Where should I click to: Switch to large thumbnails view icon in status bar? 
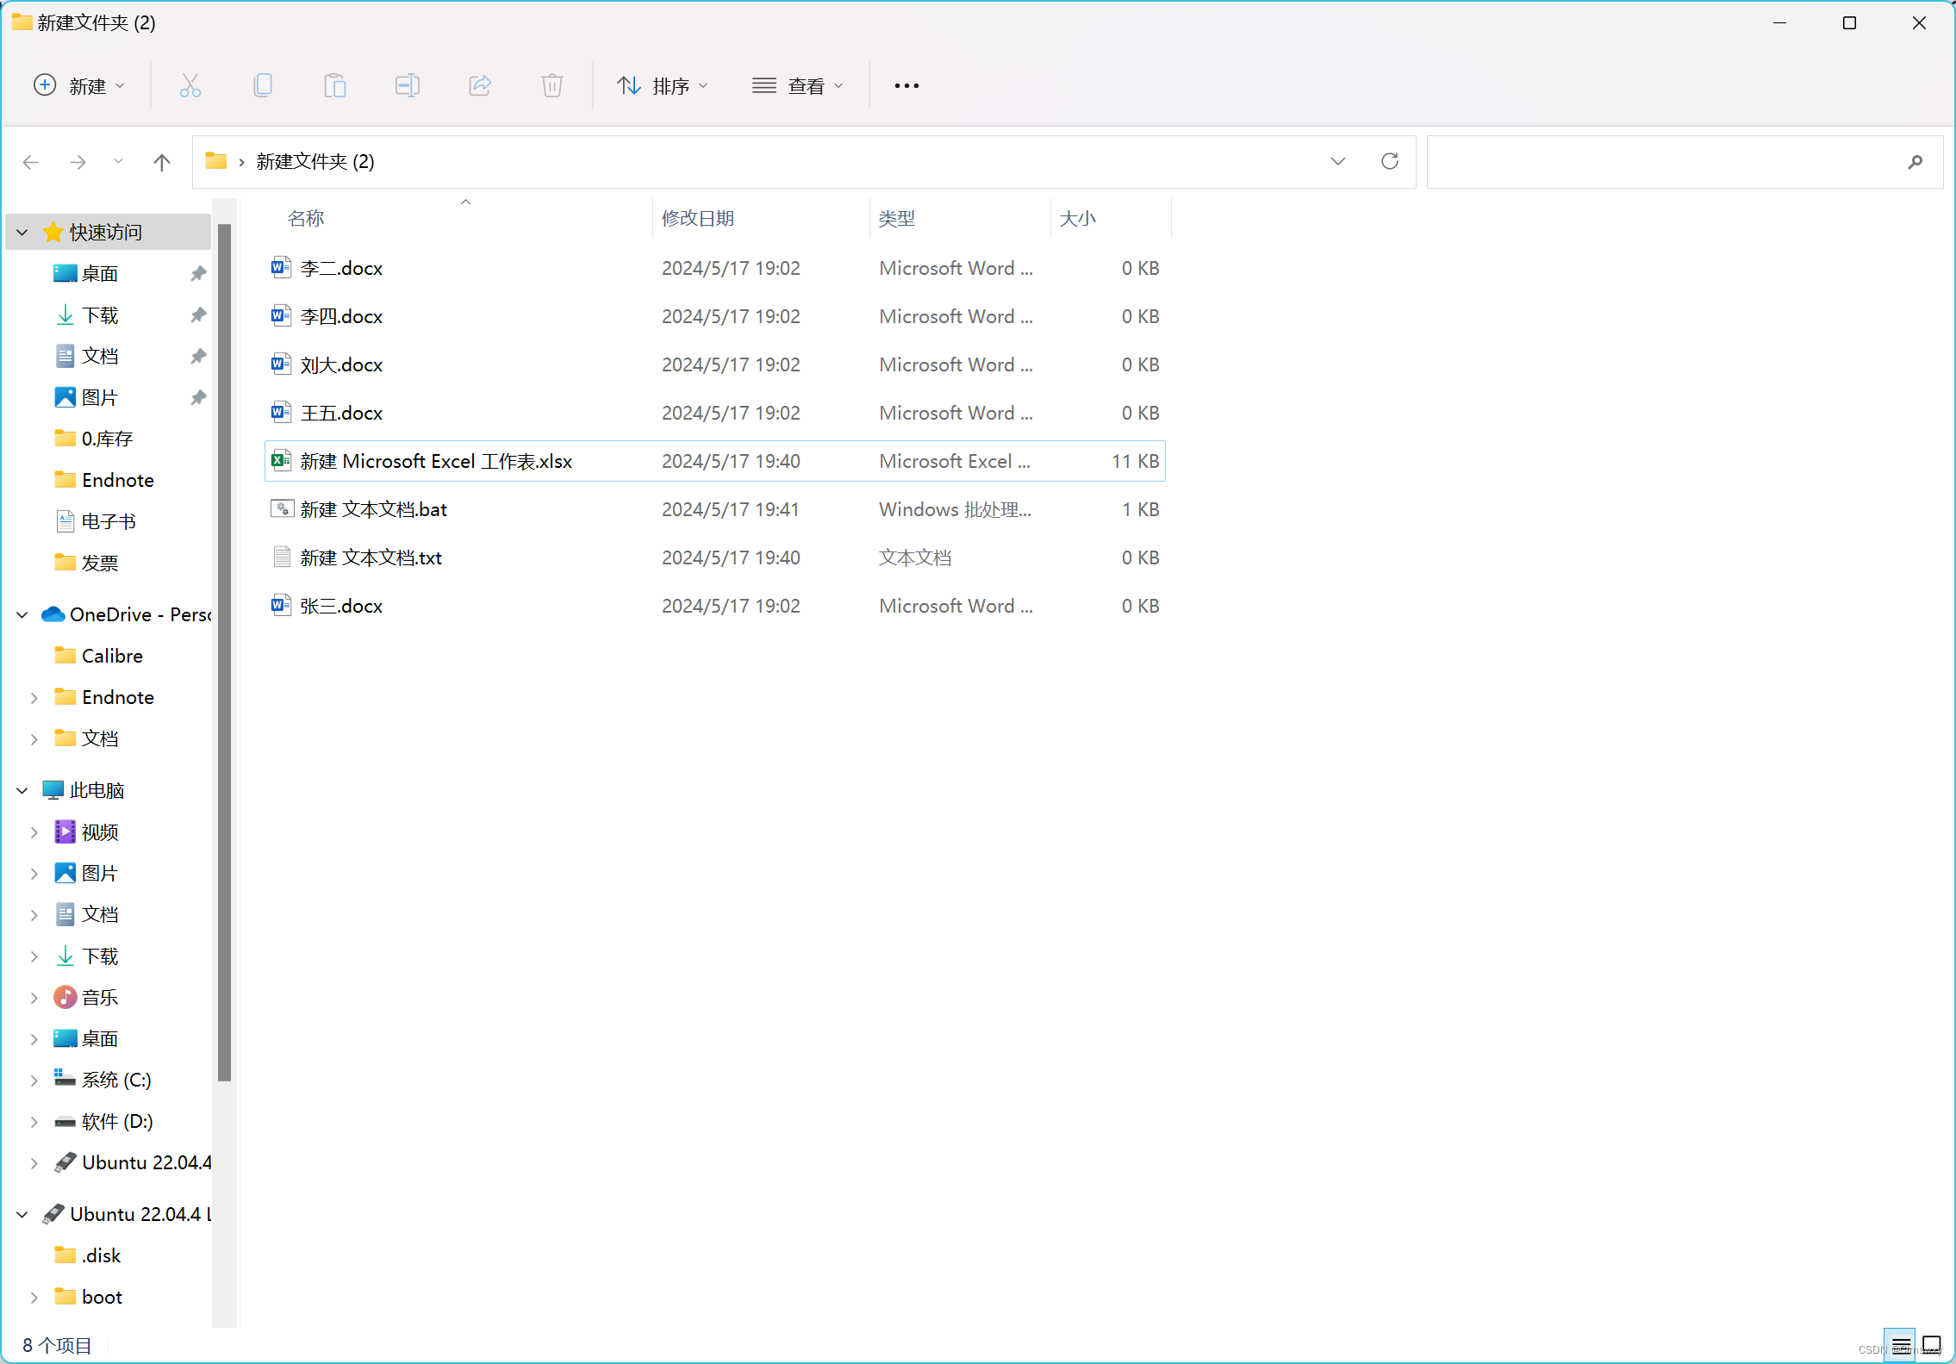(1931, 1344)
